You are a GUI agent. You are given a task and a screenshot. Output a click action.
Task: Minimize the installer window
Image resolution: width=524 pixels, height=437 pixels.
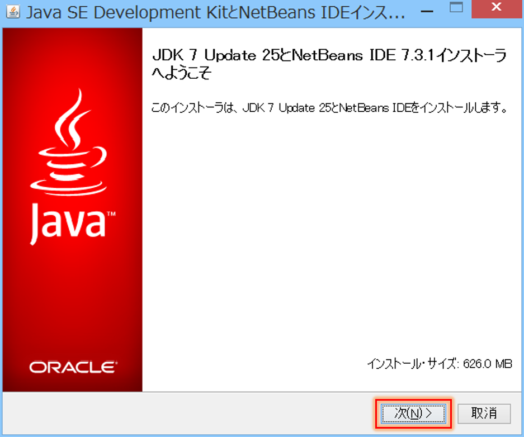[x=427, y=11]
